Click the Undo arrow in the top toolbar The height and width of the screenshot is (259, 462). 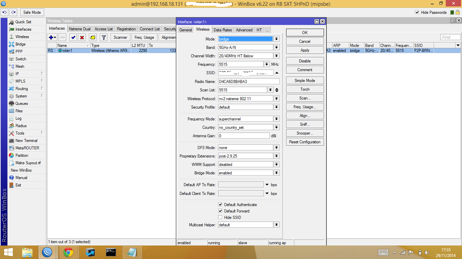pyautogui.click(x=5, y=12)
